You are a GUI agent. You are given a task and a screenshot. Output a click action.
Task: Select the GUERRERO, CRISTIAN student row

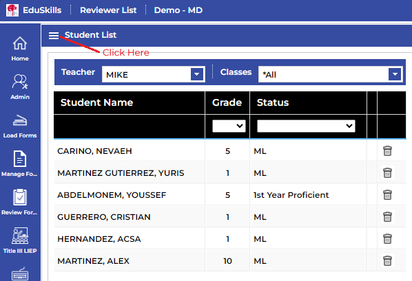point(230,217)
